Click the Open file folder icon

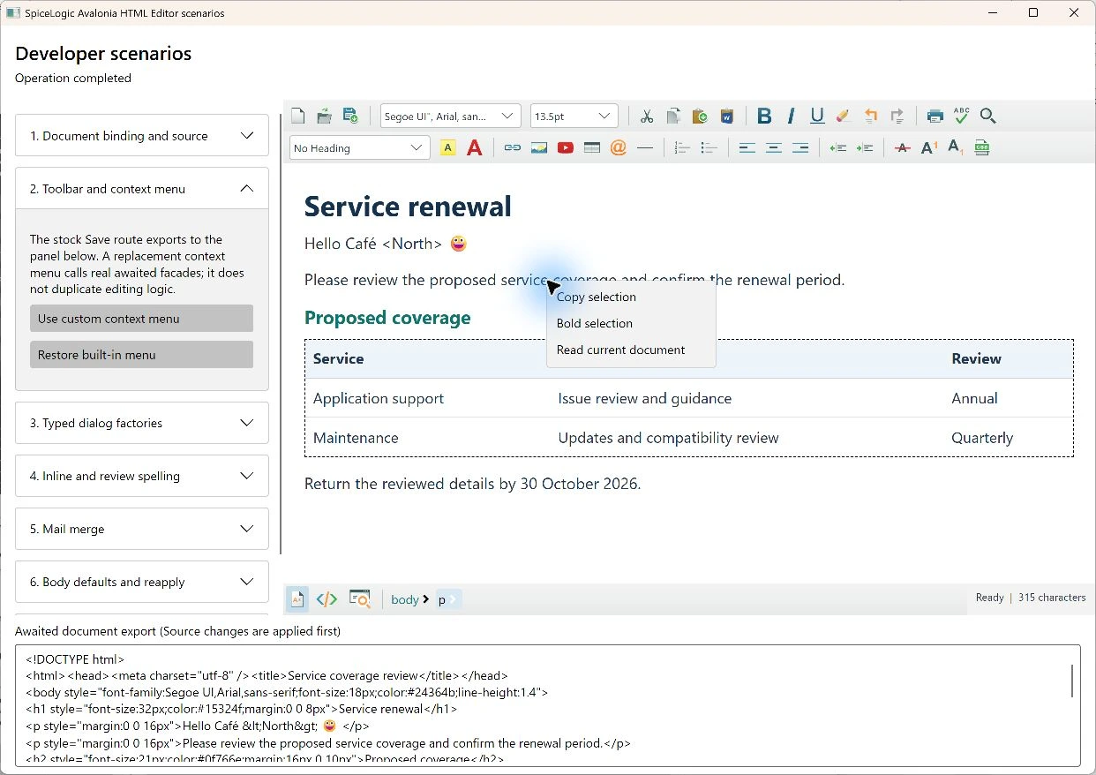pyautogui.click(x=324, y=116)
